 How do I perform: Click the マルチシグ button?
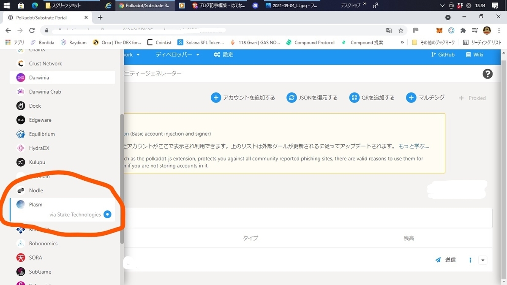tap(425, 98)
